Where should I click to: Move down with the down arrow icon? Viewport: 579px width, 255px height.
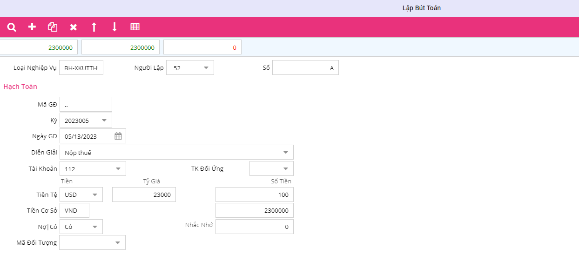click(x=114, y=27)
